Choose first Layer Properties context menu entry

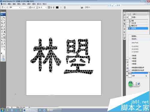pos(134,36)
